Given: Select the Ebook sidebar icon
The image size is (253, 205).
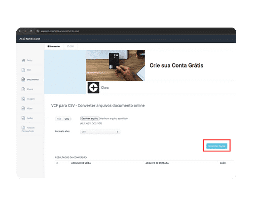Looking at the screenshot, I should click(23, 89).
